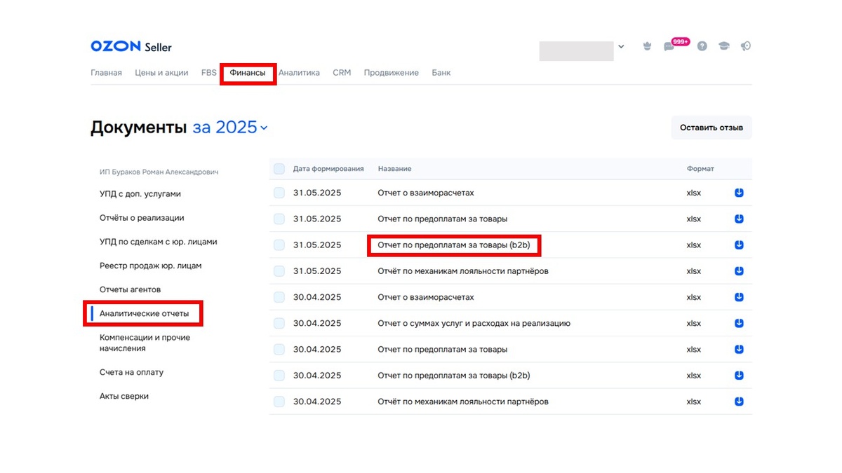Open the megaphone announcements icon
Viewport: 842px width, 473px height.
(746, 46)
